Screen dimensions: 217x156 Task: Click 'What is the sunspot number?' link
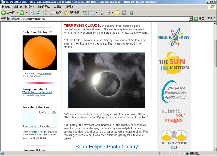(37, 92)
